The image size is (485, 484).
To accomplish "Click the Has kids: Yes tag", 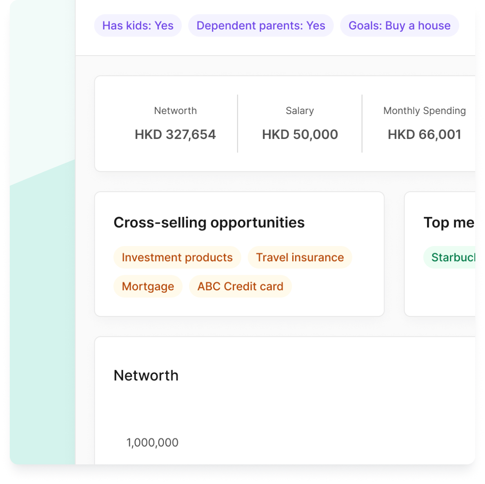I will 138,25.
